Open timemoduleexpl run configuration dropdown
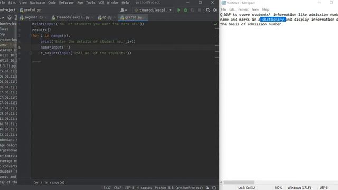This screenshot has height=190, width=338. (153, 10)
